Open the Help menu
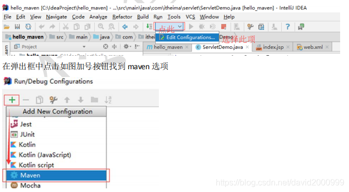Image resolution: width=349 pixels, height=192 pixels. click(229, 17)
